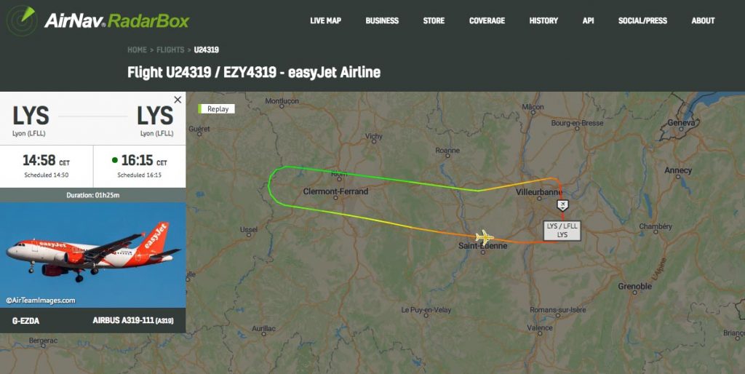This screenshot has width=745, height=374.
Task: Click the HOME breadcrumb link
Action: point(137,49)
